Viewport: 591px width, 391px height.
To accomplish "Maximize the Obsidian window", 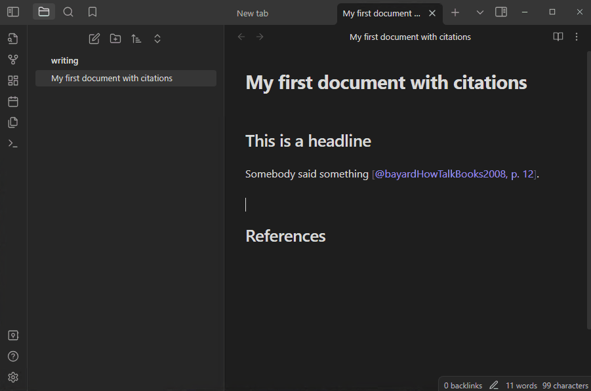I will pos(552,12).
